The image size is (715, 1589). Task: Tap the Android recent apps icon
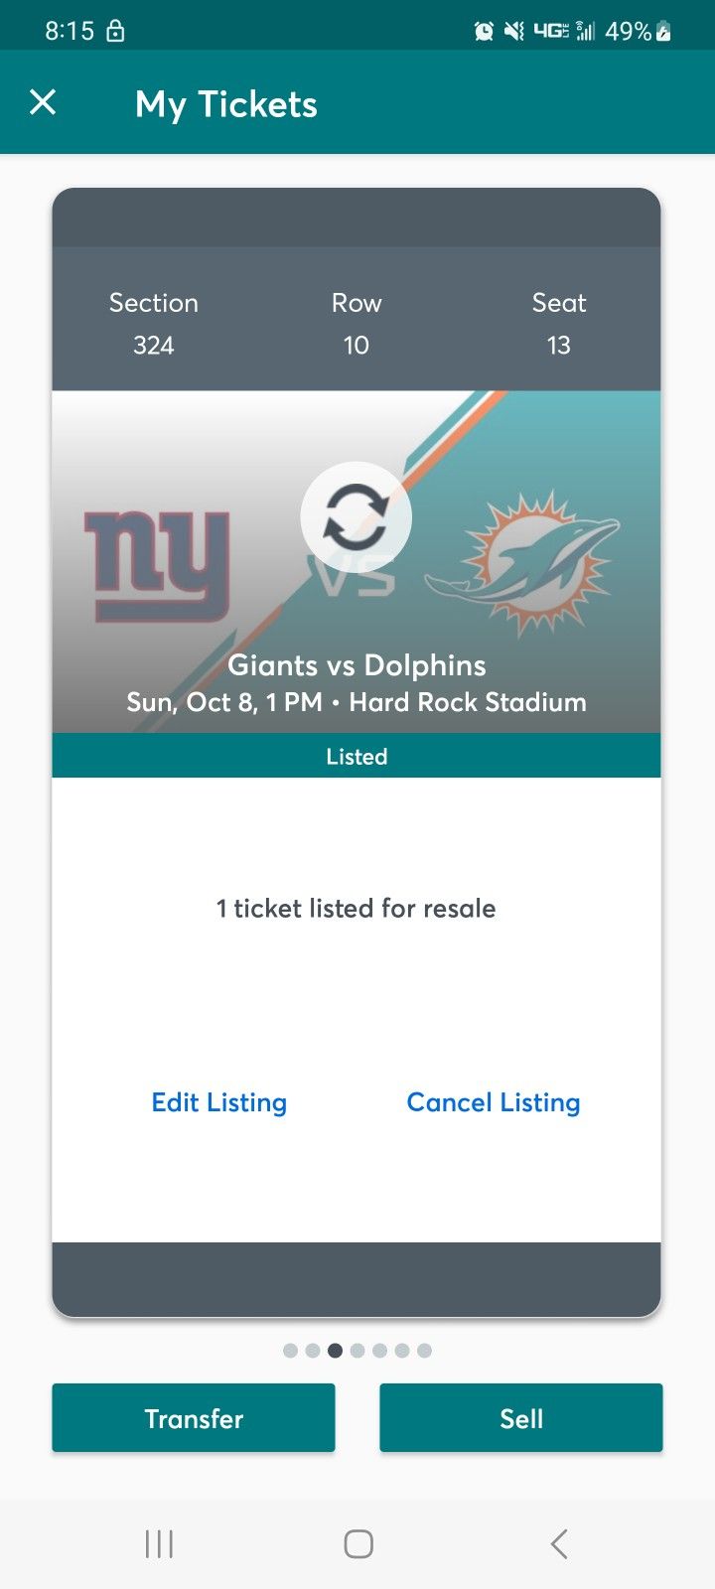tap(159, 1543)
